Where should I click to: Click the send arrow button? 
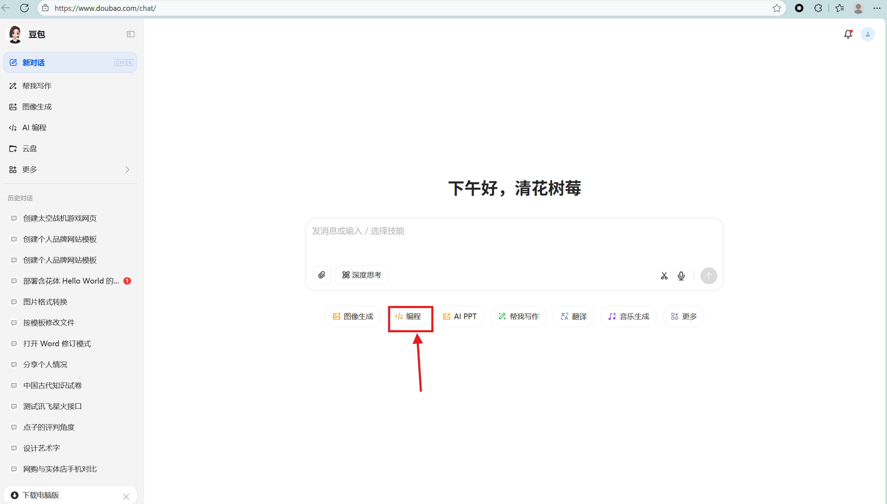point(709,276)
